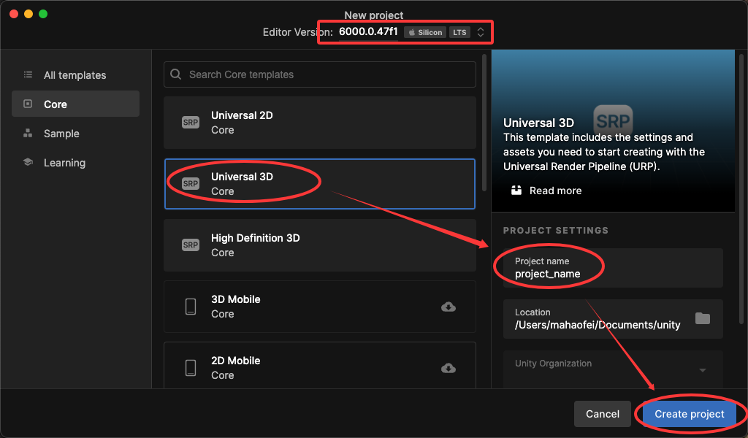Click the Silicon architecture badge

425,32
